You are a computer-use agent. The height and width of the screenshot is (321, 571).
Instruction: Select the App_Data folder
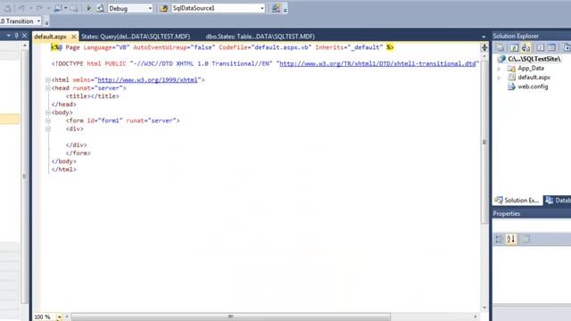[531, 69]
